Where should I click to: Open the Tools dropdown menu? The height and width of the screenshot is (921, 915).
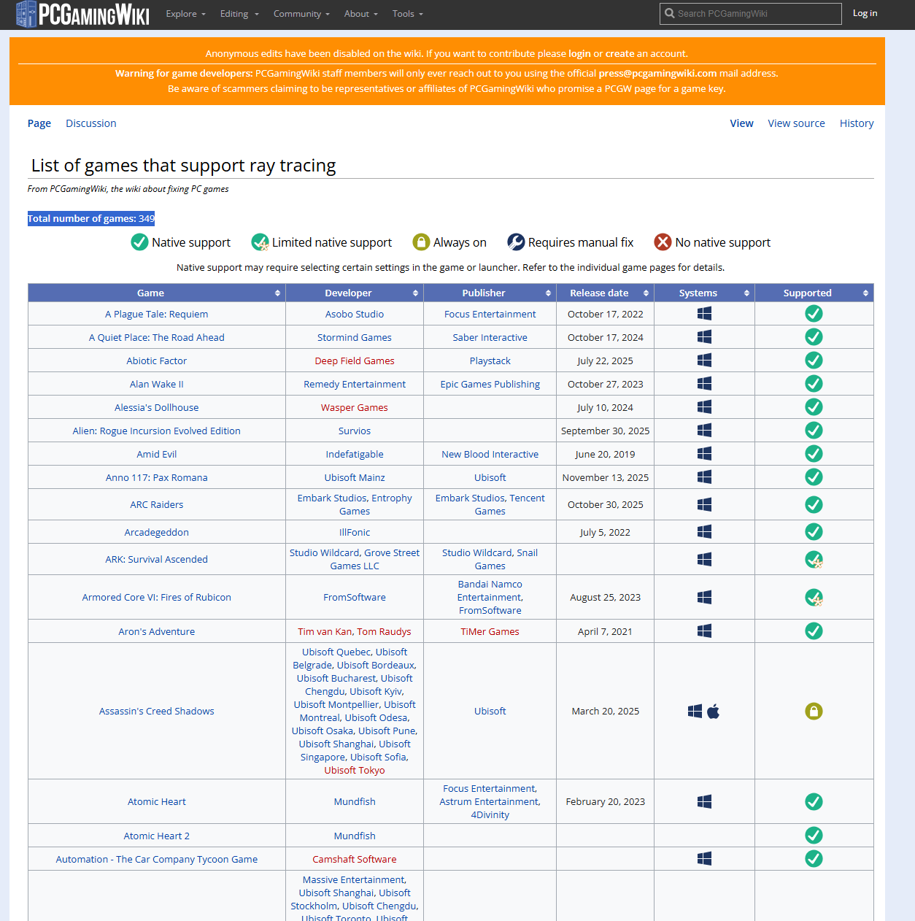(407, 14)
